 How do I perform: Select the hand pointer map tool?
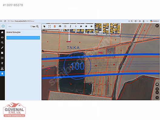[44, 26]
